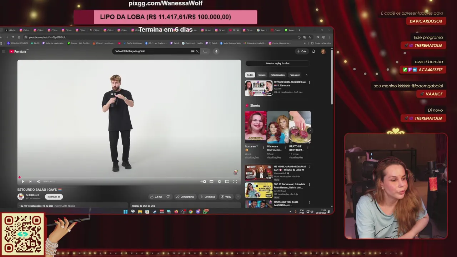Like the video (9,4 mil)
Screen dimensions: 457x257
[x=156, y=197]
